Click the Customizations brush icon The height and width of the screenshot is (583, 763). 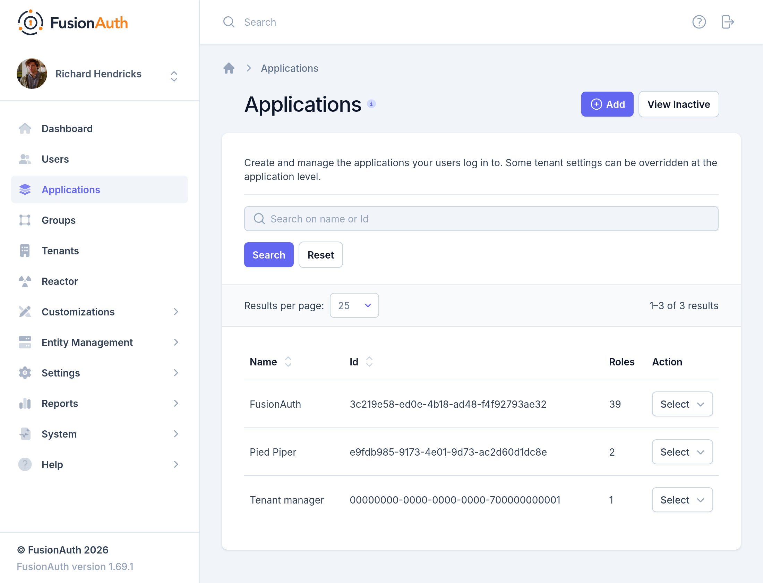point(25,312)
